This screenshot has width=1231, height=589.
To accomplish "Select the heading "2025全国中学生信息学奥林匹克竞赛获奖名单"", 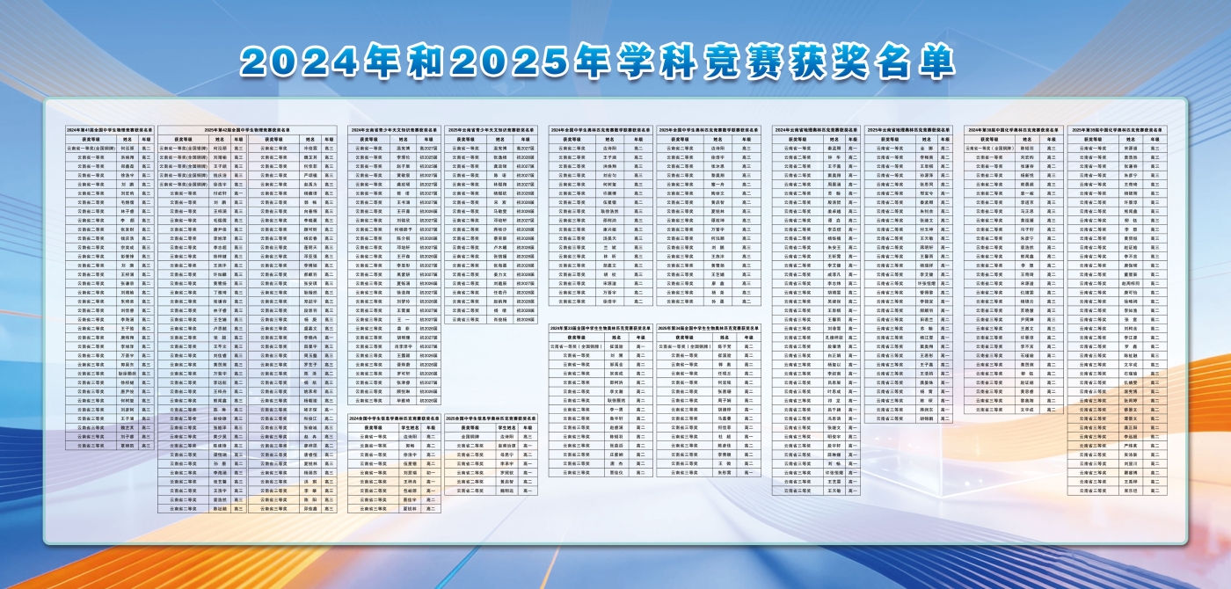I will coord(491,418).
